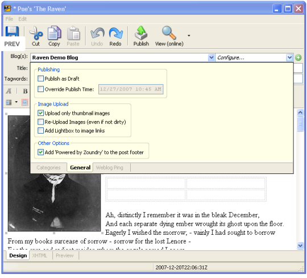Click the editor vertical scrollbar thumb
Image resolution: width=307 pixels, height=278 pixels.
(x=300, y=124)
